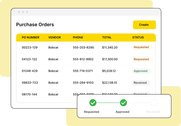Click the Purchase Orders heading
181x126 pixels.
pos(35,24)
